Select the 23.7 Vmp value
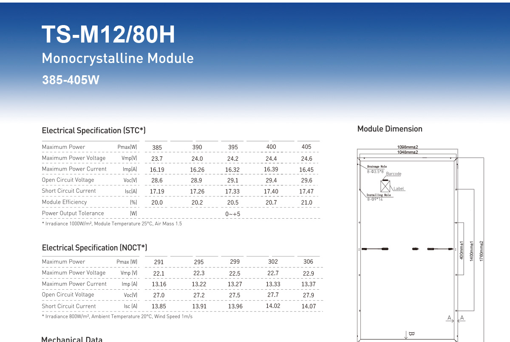510x342 pixels. tap(157, 159)
